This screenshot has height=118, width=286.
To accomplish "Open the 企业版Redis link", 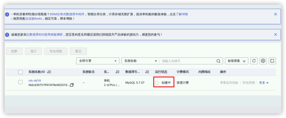I will (34, 18).
